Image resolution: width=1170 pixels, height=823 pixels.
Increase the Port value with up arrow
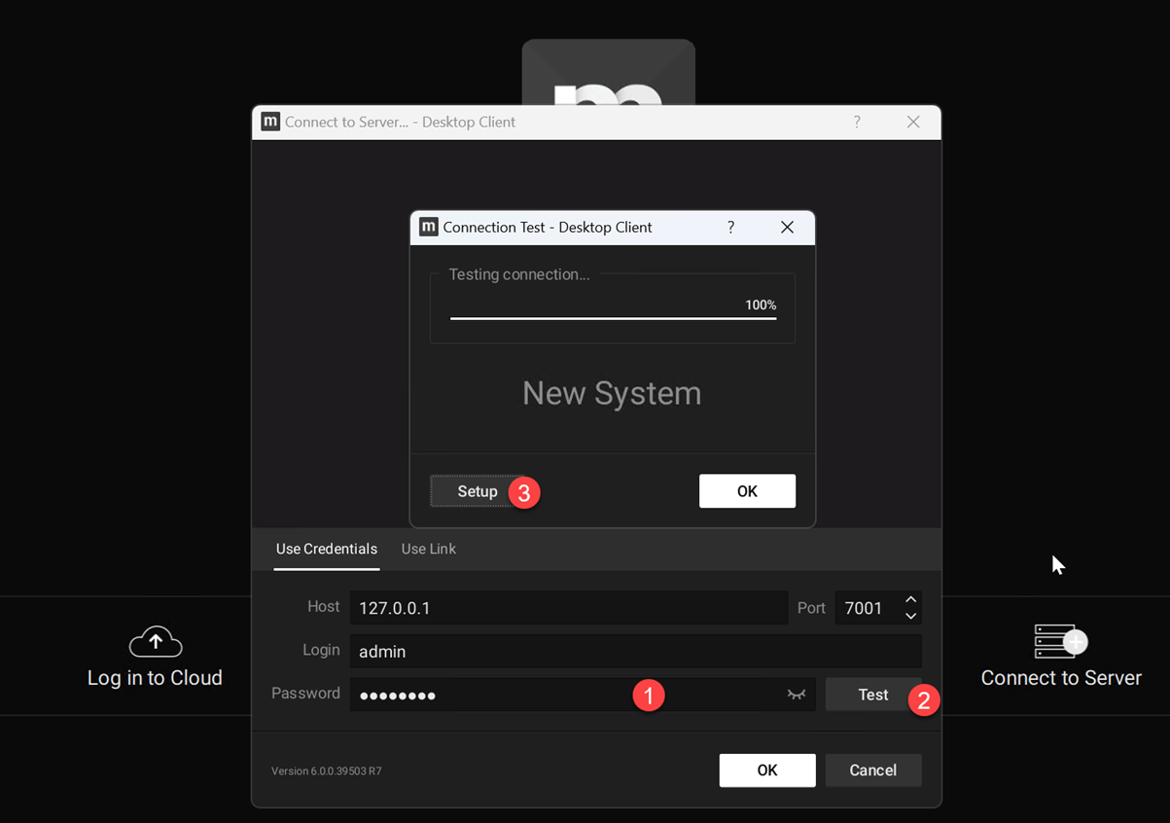point(910,600)
